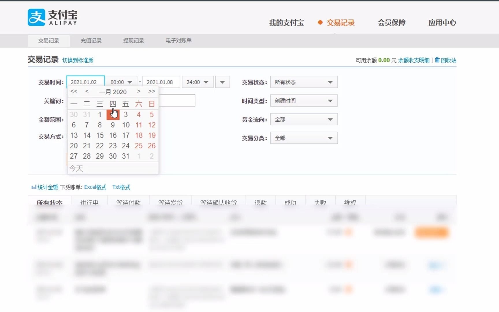Open 余额收支明细 link
The image size is (499, 312).
[414, 60]
